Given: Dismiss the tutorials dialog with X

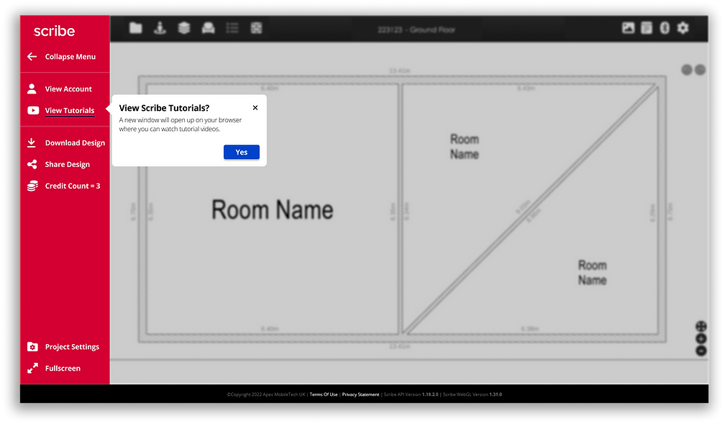Looking at the screenshot, I should point(255,107).
